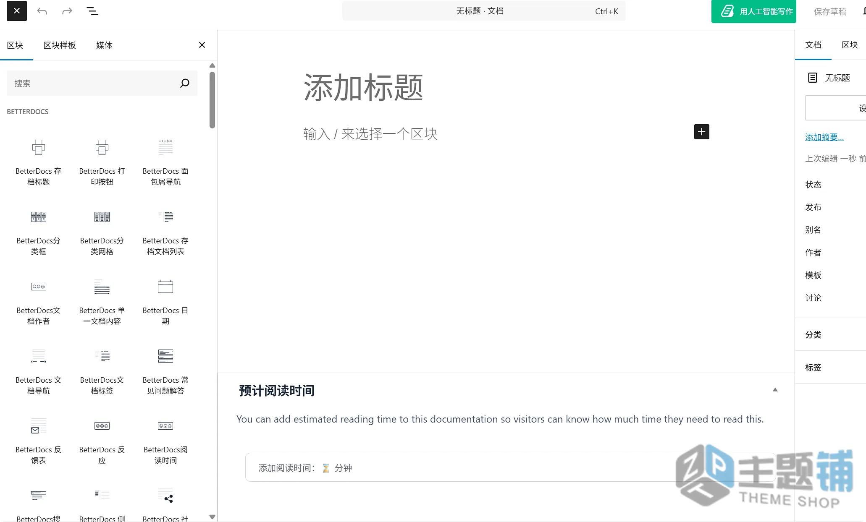Collapse the 预计阅读时间 meta box
Viewport: 866px width, 522px height.
pyautogui.click(x=775, y=390)
